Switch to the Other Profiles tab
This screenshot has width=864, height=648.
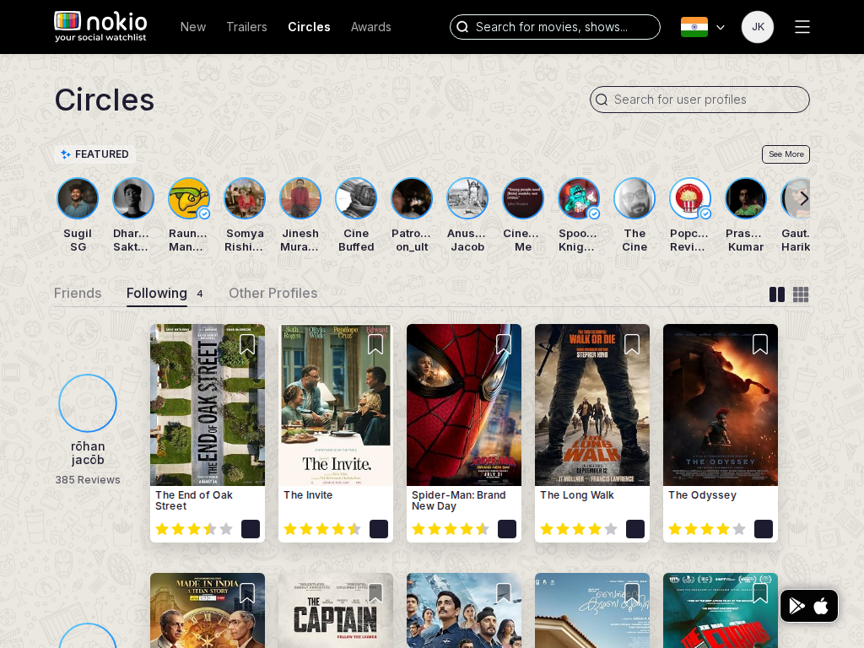[273, 293]
